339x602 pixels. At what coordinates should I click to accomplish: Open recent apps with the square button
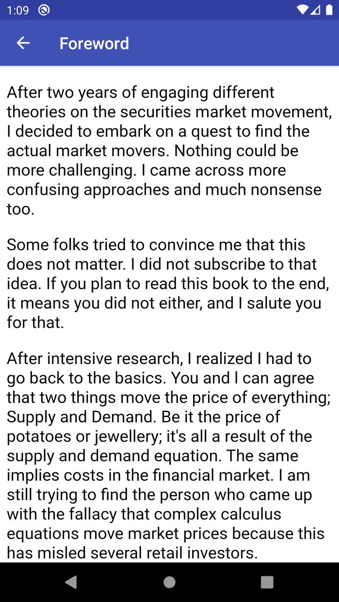(x=267, y=582)
